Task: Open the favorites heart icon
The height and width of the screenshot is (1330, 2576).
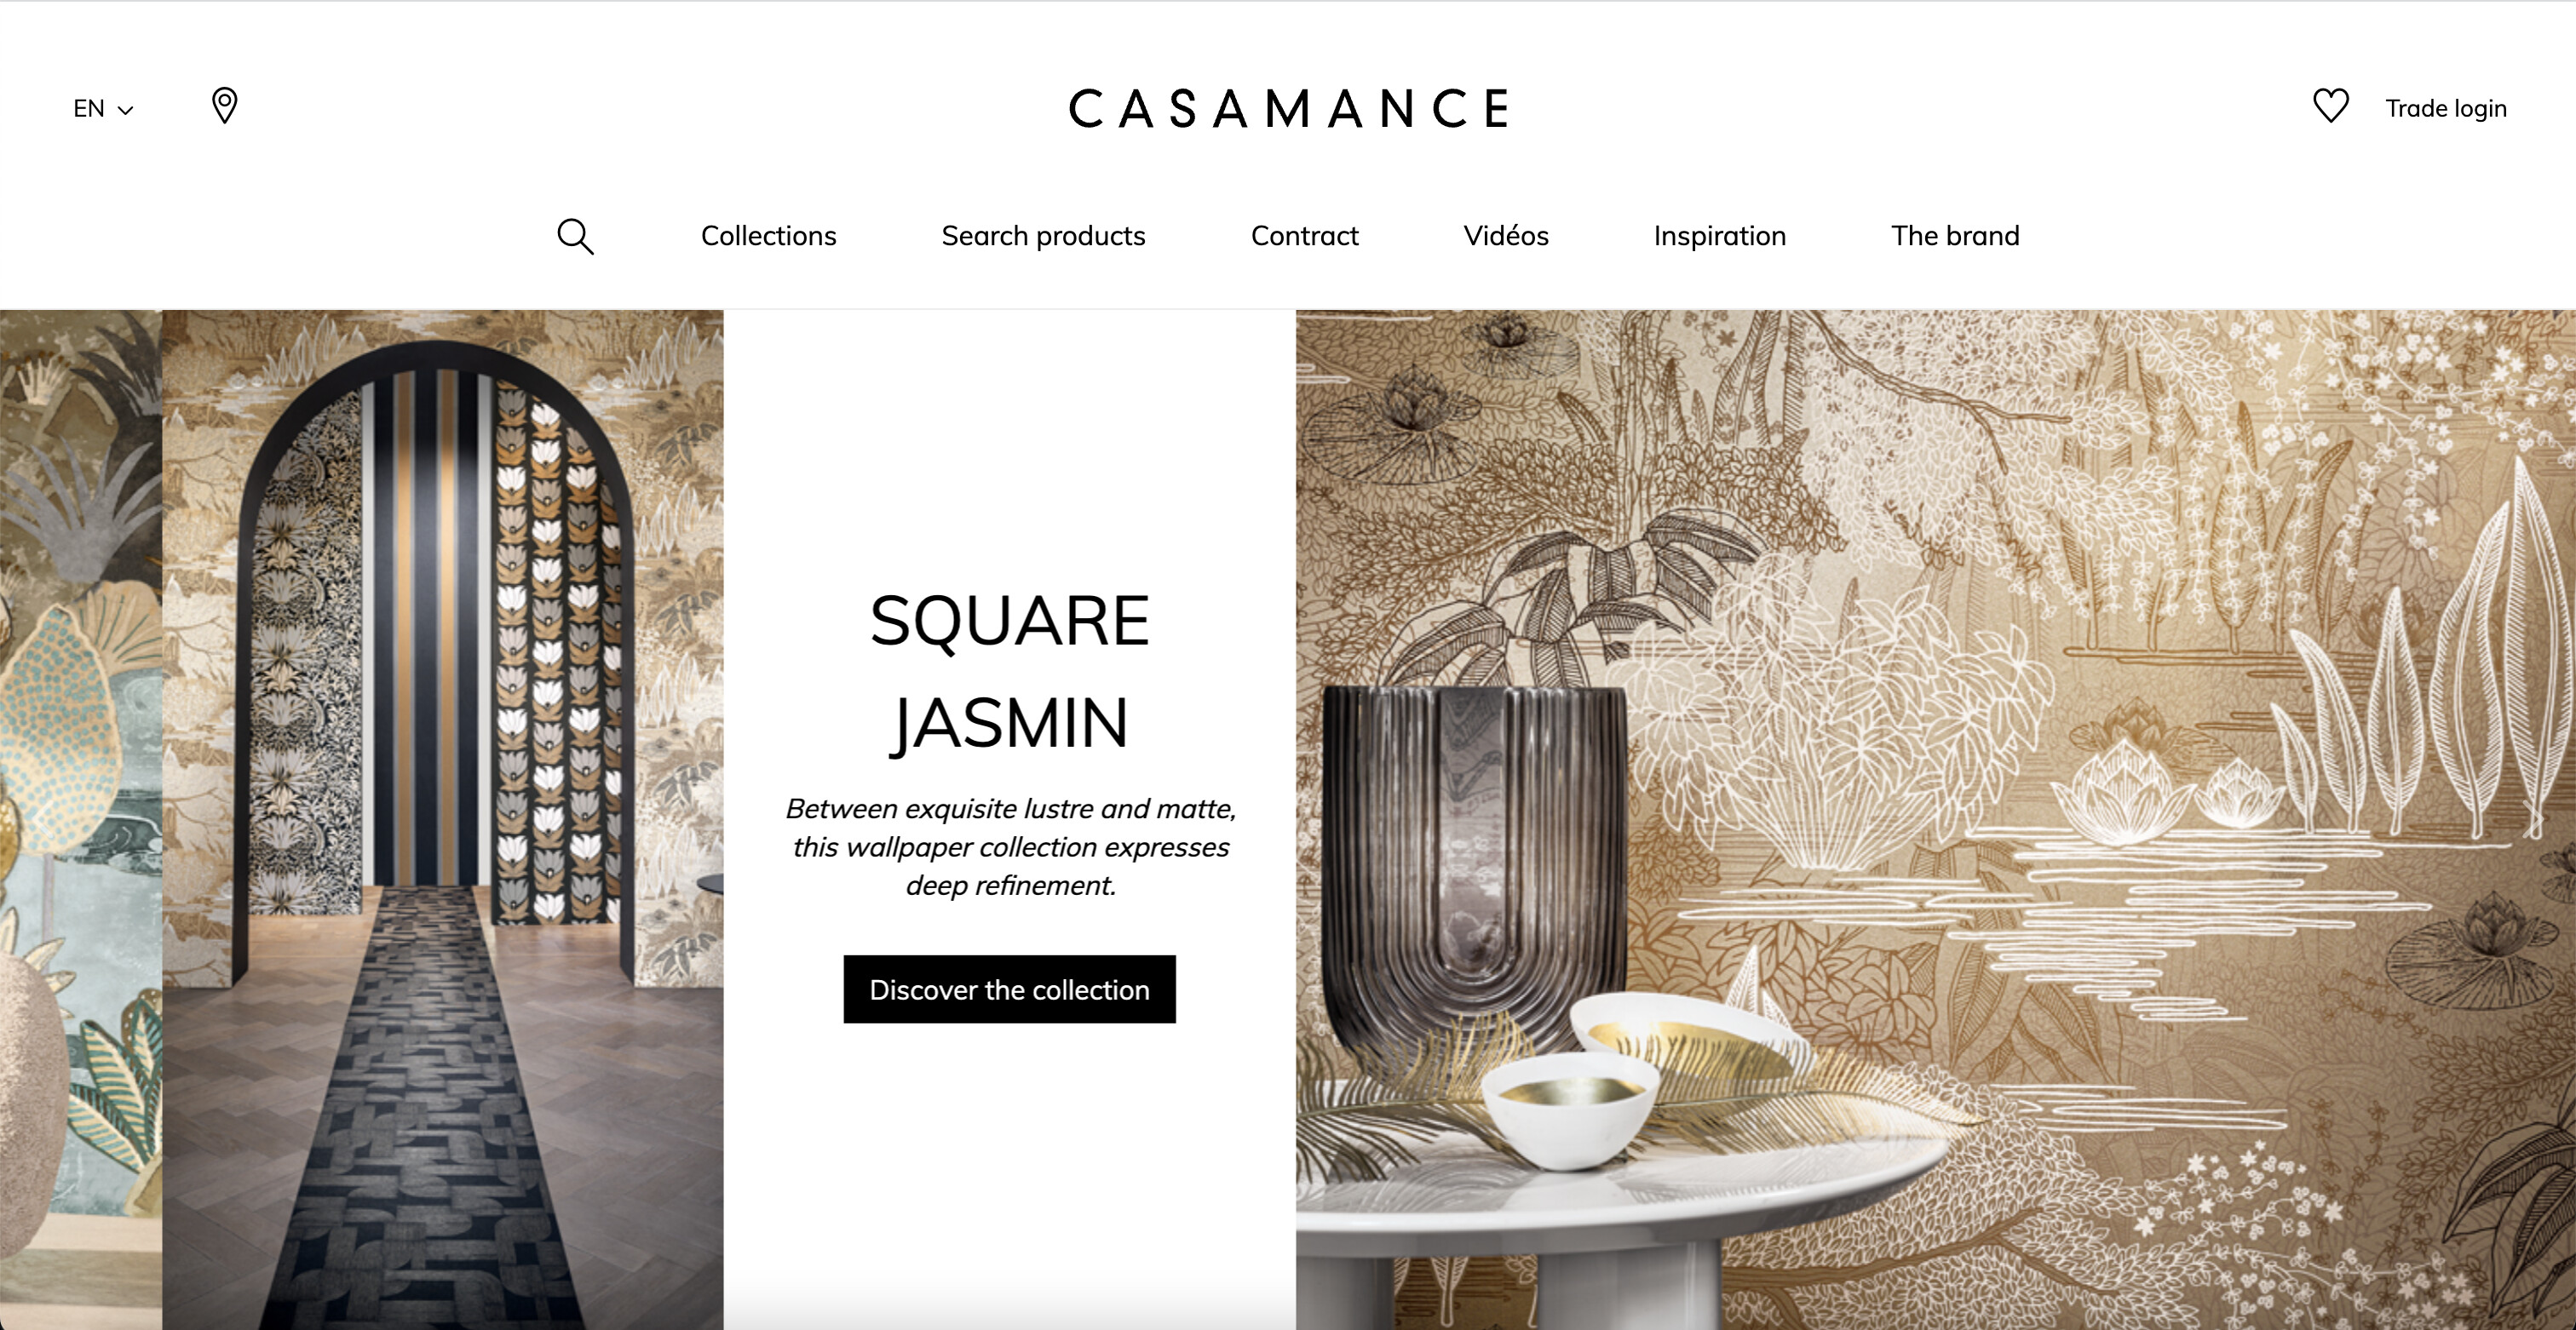Action: coord(2331,106)
